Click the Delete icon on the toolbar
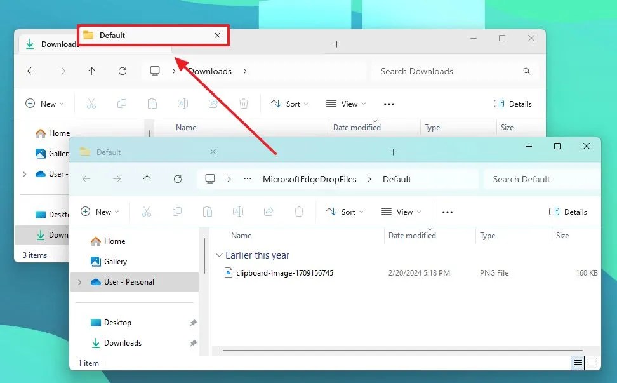Screen dimensions: 617x383 pos(299,211)
